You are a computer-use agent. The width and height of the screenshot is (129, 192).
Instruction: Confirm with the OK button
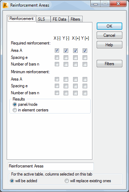pos(109,26)
